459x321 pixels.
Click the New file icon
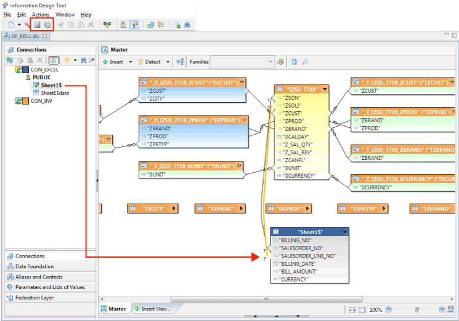[x=11, y=25]
